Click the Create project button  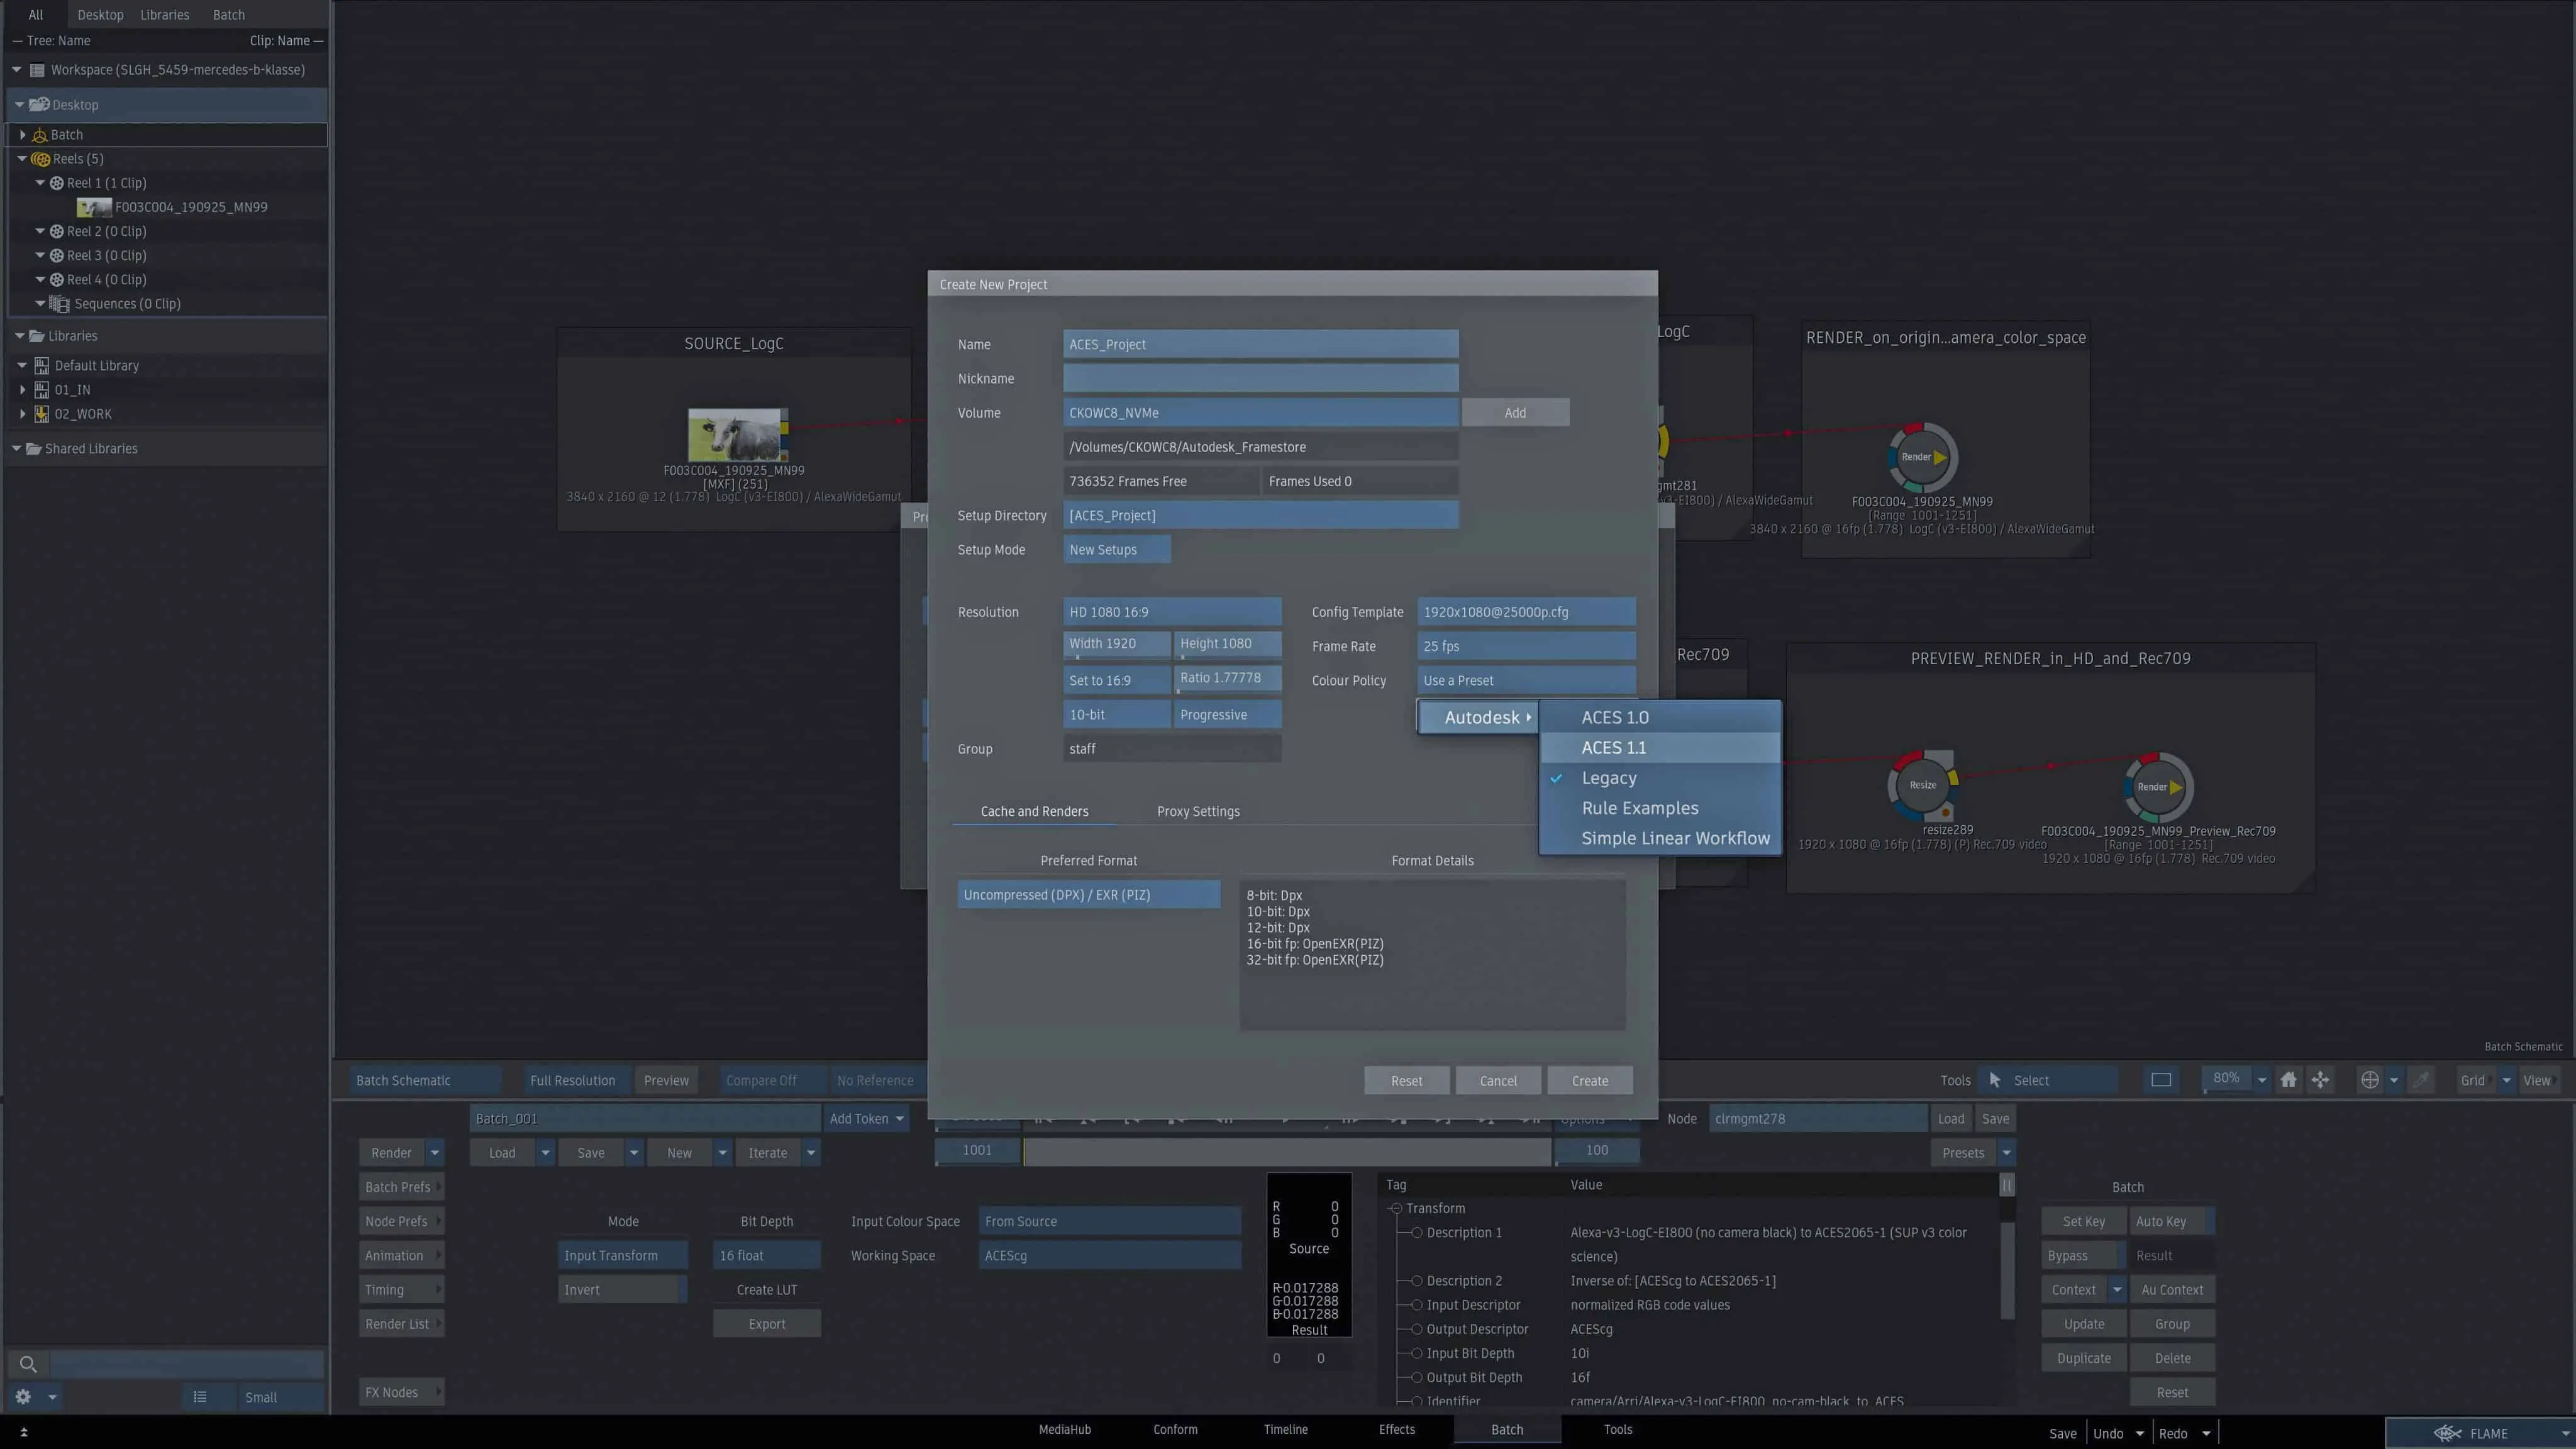coord(1589,1080)
